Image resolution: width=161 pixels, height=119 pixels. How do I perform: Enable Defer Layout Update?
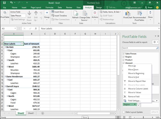click(x=124, y=112)
